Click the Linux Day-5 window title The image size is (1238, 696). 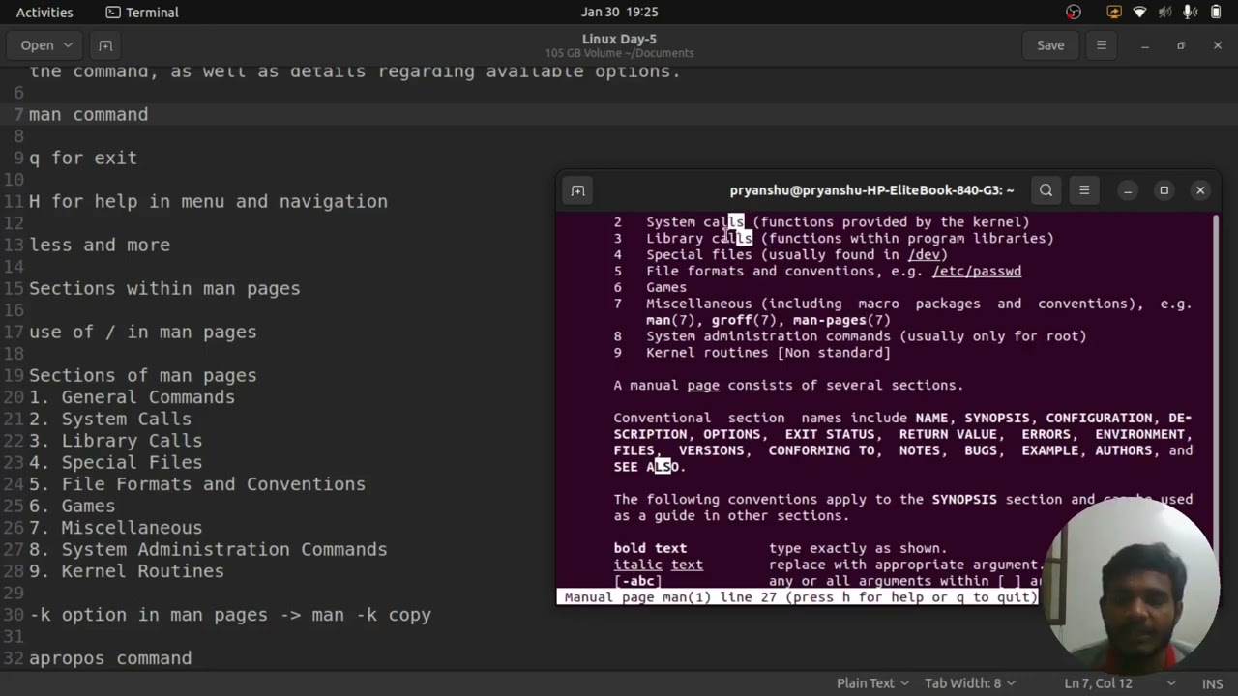click(619, 39)
